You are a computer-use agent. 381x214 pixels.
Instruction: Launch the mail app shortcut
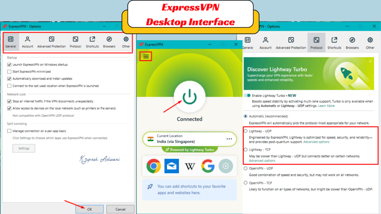[x=172, y=166]
